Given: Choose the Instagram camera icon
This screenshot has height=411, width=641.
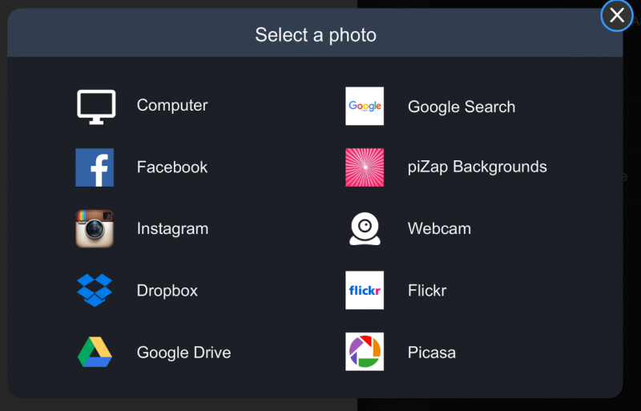Looking at the screenshot, I should pos(95,228).
